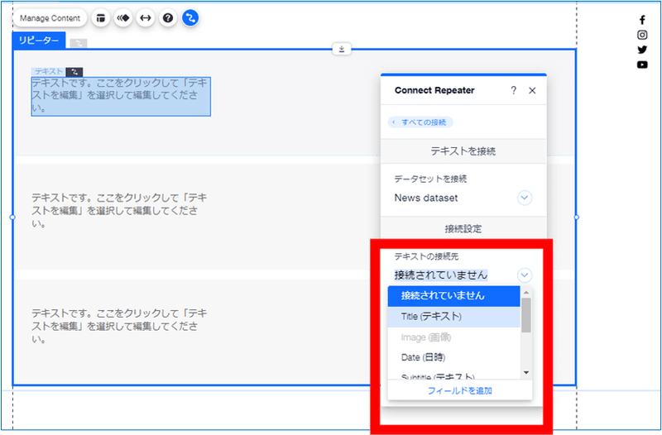662x435 pixels.
Task: Select the リピーター label tab
Action: click(x=39, y=41)
